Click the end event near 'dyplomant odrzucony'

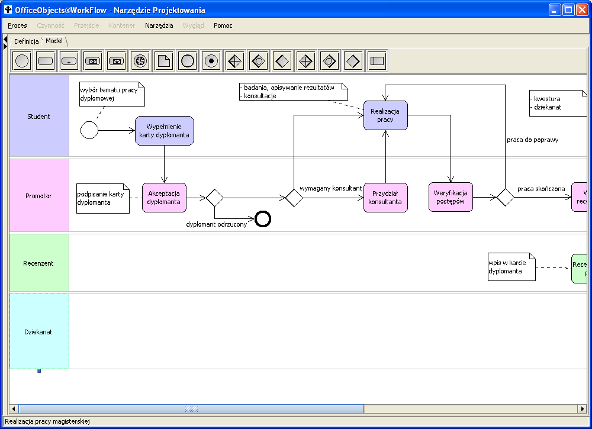[x=263, y=219]
